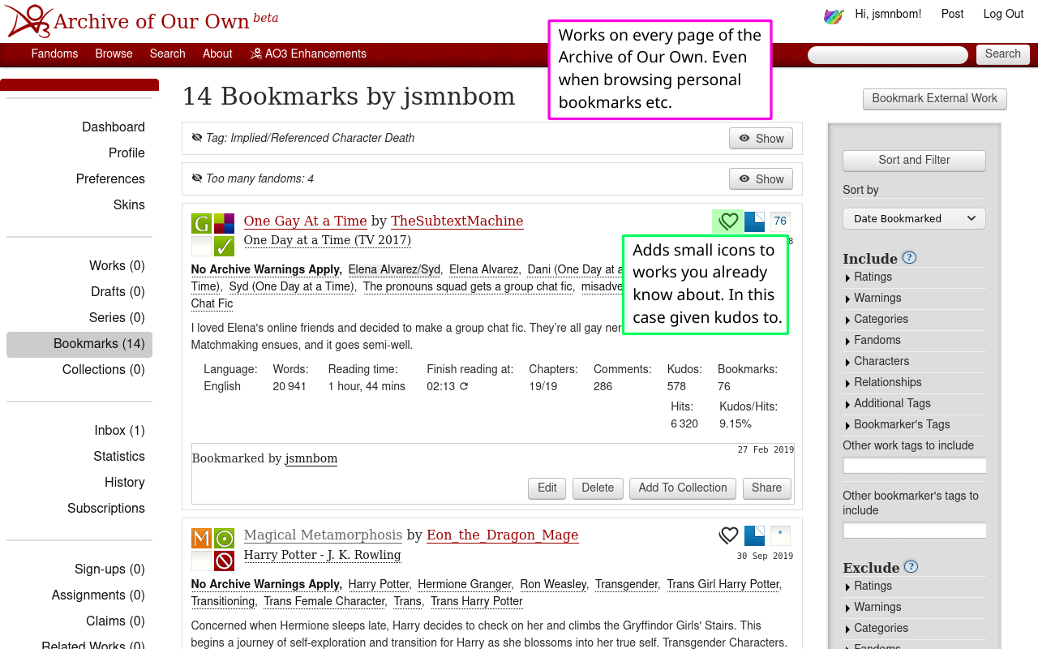The width and height of the screenshot is (1038, 649).
Task: Open the help question mark beside Exclude
Action: (x=911, y=567)
